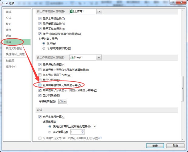Uncheck 显示网格线 checkbox
Image resolution: width=188 pixels, height=152 pixels.
pos(40,95)
